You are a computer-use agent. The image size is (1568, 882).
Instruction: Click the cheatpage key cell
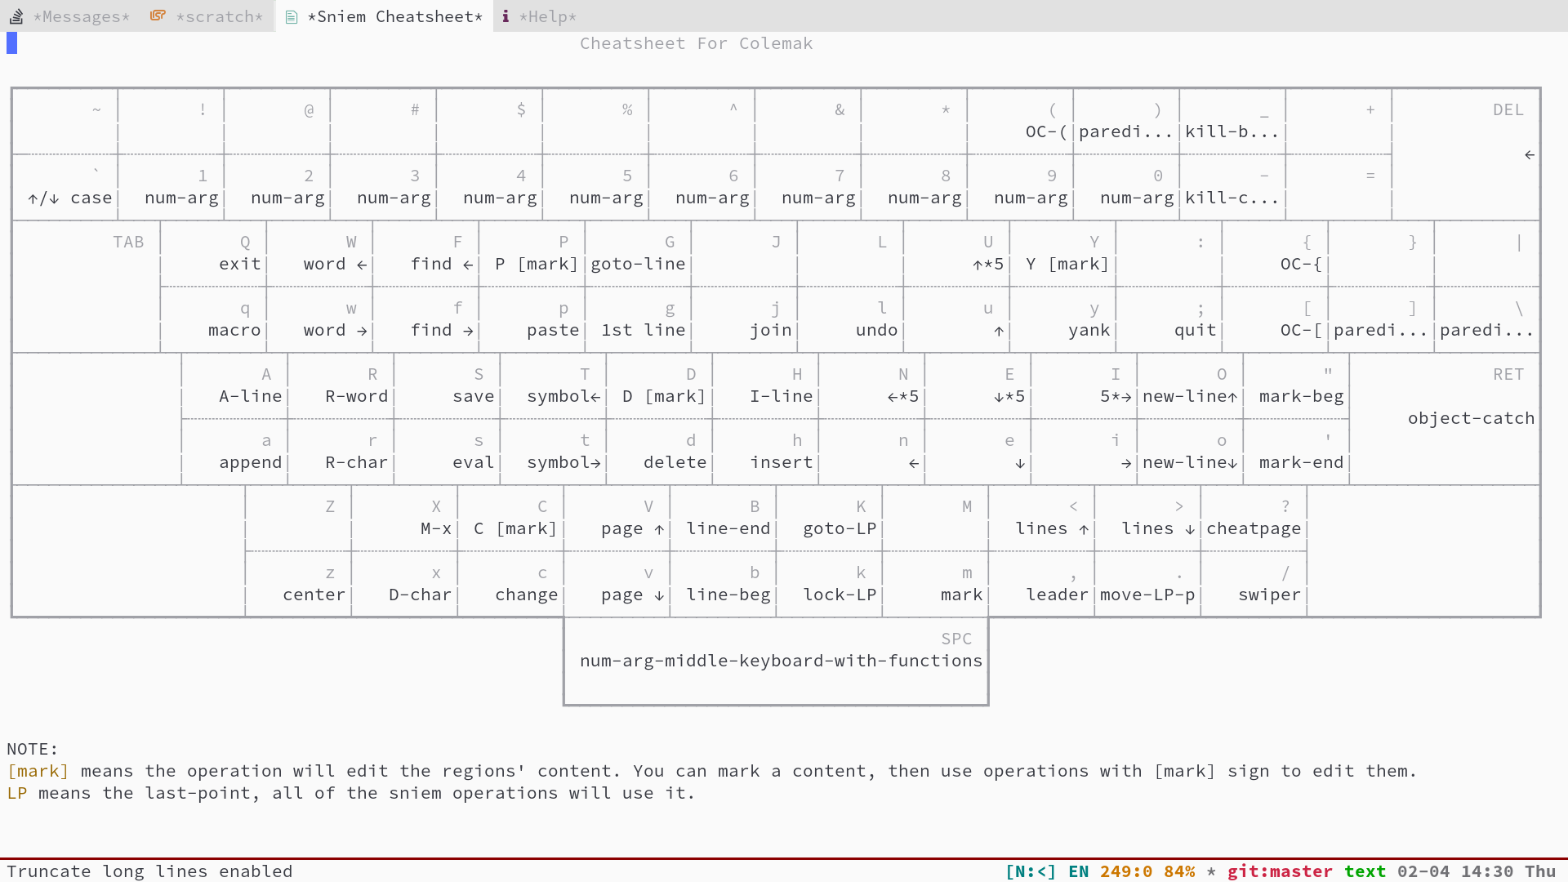1254,528
